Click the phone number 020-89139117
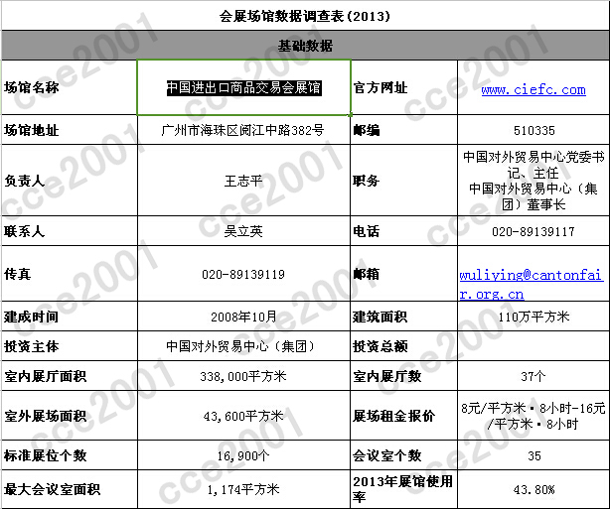 pos(534,231)
